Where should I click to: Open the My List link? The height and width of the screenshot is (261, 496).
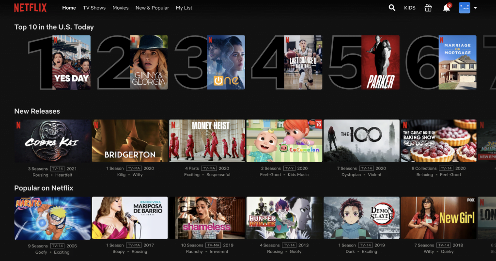coord(184,8)
